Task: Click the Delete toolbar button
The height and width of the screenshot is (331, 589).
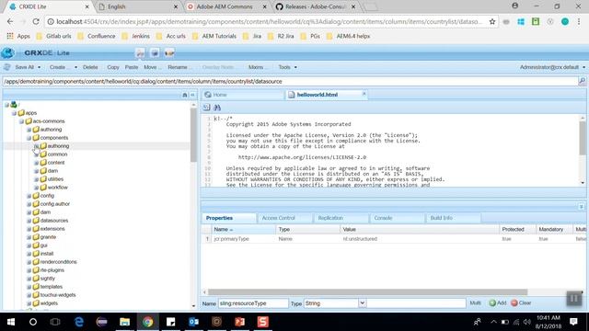Action: (x=90, y=67)
